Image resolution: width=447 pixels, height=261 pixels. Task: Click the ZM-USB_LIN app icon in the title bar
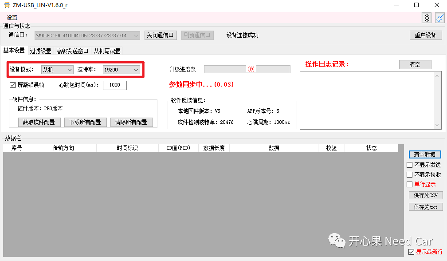coord(8,5)
